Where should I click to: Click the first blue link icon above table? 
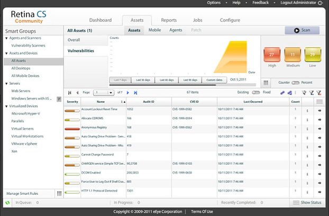pos(282,93)
